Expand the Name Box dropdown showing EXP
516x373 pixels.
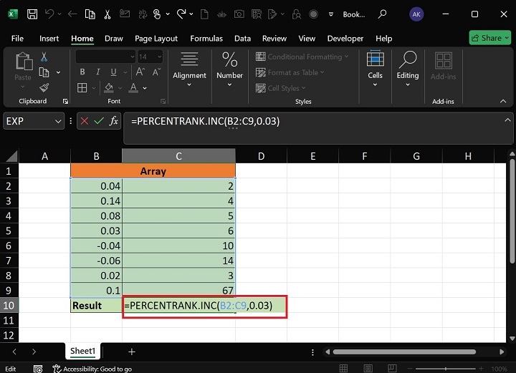pyautogui.click(x=58, y=122)
